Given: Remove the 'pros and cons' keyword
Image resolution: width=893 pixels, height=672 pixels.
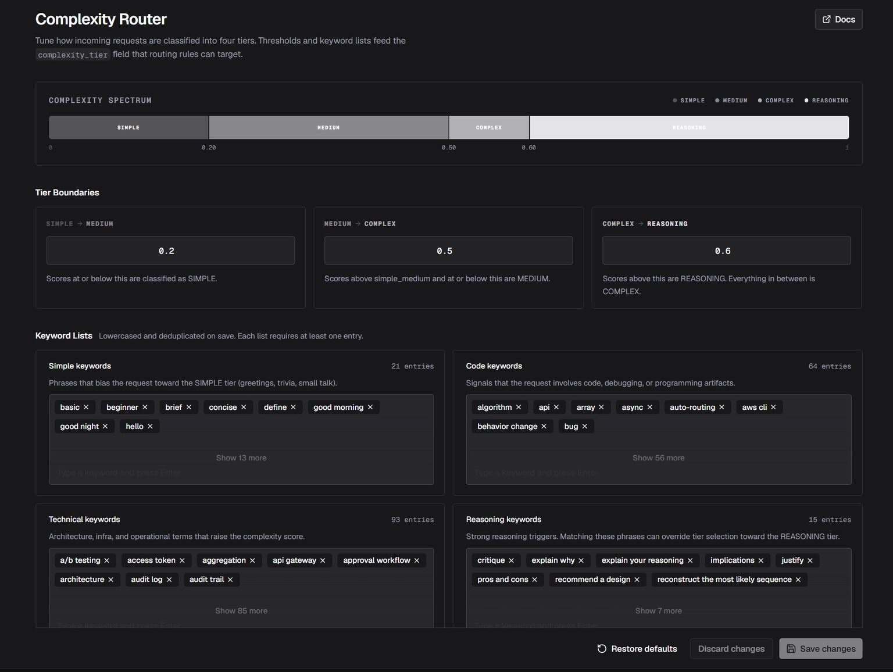Looking at the screenshot, I should point(535,580).
